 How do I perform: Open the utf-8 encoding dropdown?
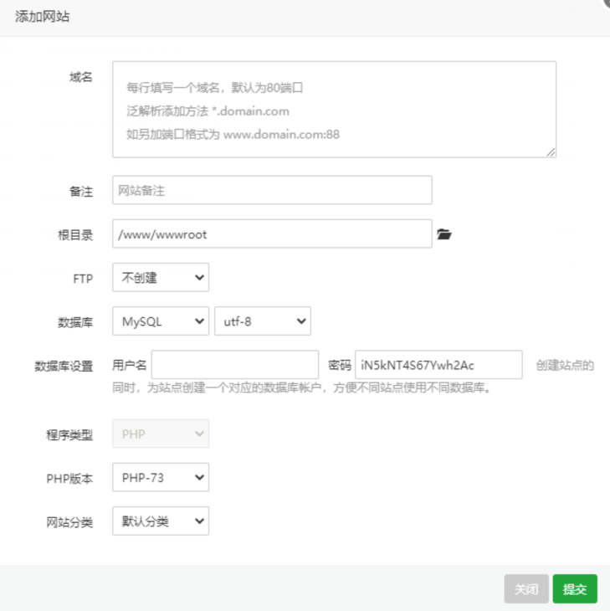(x=263, y=321)
